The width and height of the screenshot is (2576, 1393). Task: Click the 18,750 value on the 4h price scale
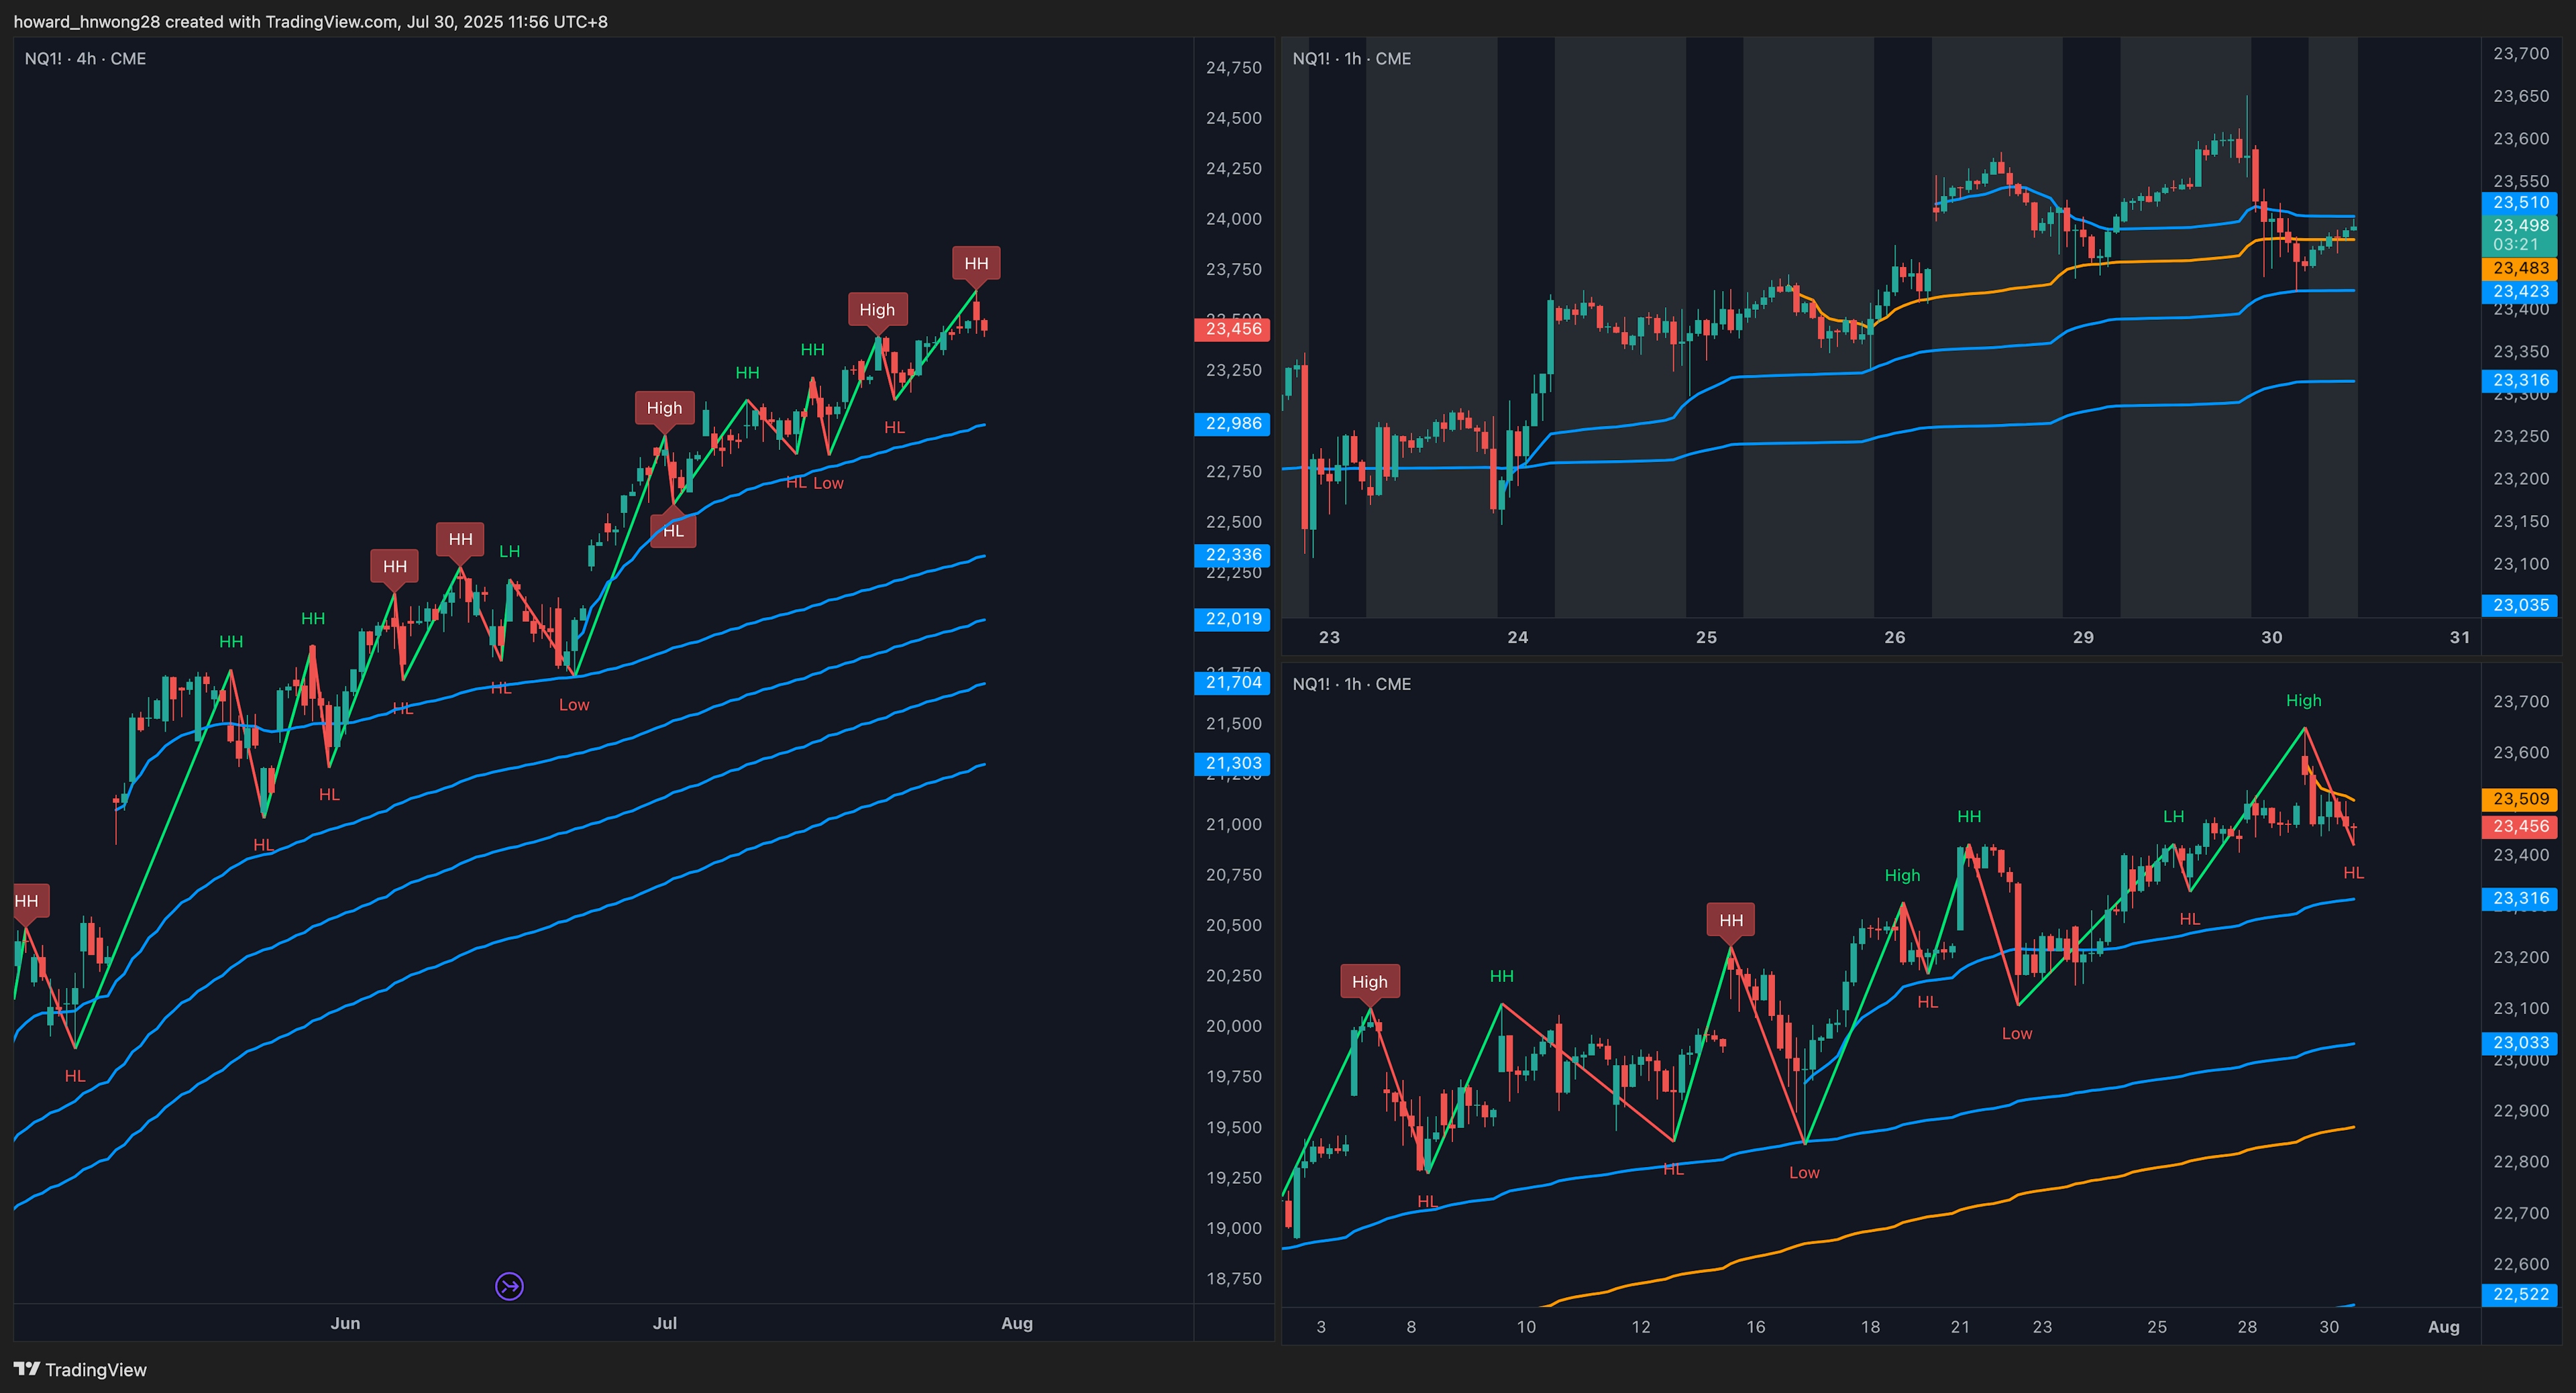pyautogui.click(x=1233, y=1278)
